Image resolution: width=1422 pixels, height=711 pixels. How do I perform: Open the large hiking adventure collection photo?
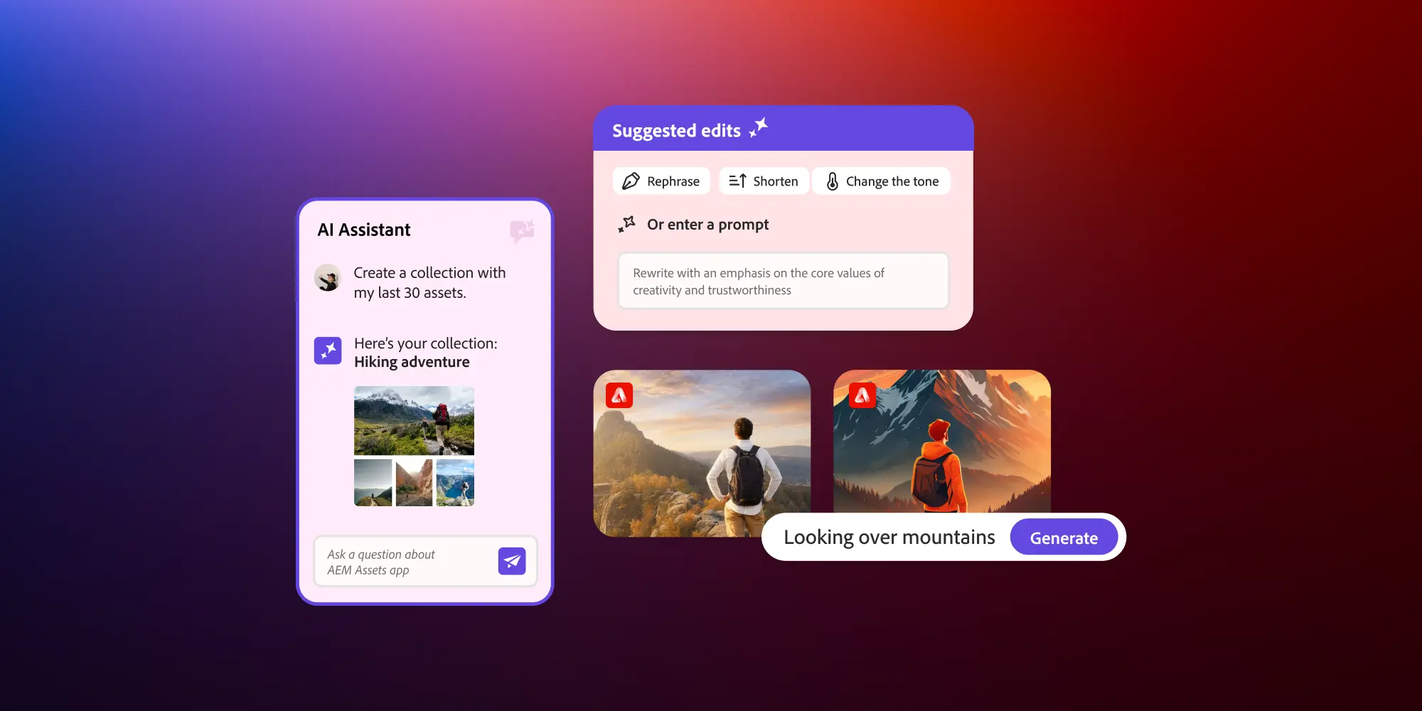pyautogui.click(x=414, y=420)
